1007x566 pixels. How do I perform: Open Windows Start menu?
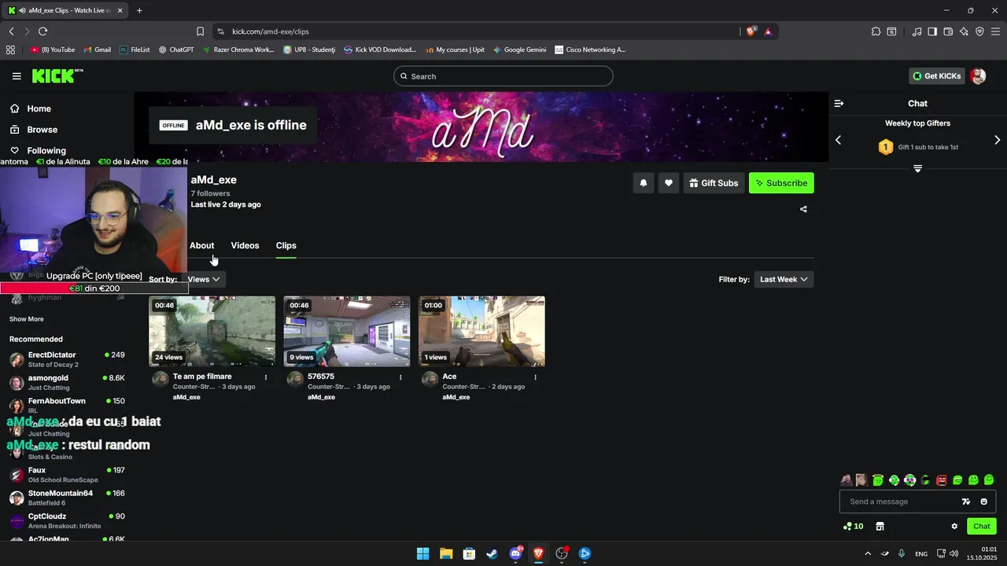(422, 553)
